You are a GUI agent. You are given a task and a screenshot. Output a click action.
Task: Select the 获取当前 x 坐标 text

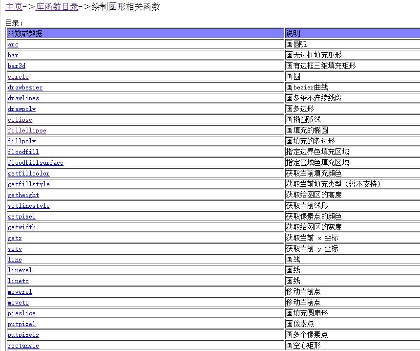tap(312, 238)
